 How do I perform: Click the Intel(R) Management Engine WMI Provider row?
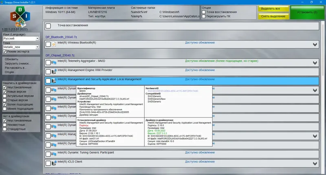[x=181, y=72]
